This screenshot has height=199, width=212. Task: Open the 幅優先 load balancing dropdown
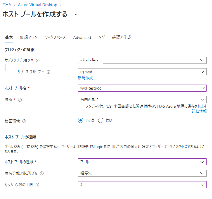point(142,173)
